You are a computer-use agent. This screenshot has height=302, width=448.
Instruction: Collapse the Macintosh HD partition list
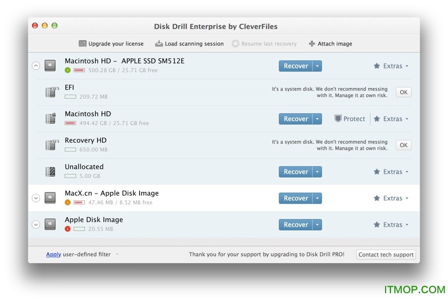click(36, 65)
